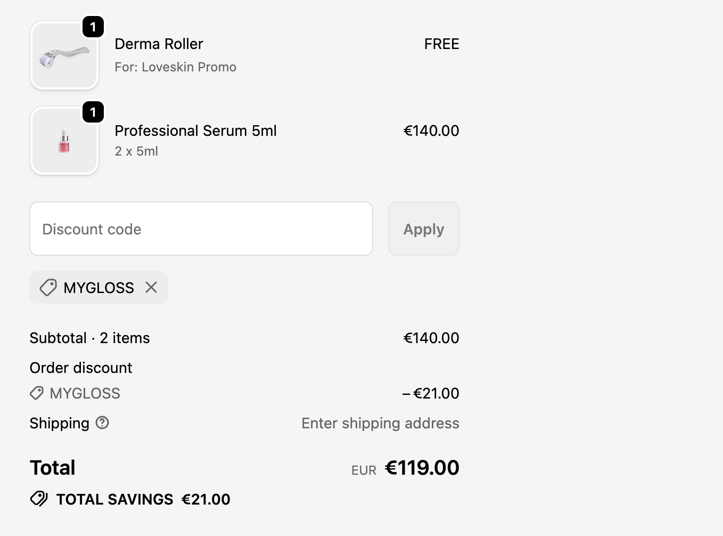Screen dimensions: 723x536
Task: Click the Professional Serum quantity badge
Action: (93, 112)
